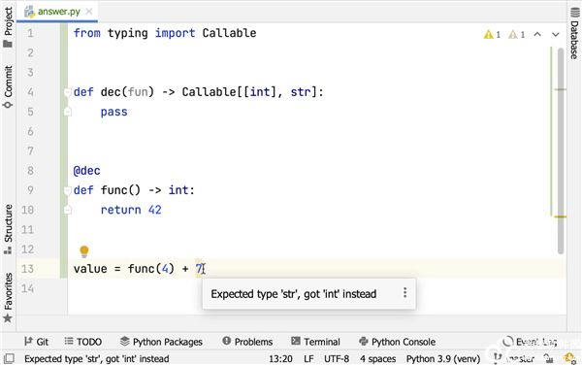Click the three-dot tooltip options icon
The height and width of the screenshot is (365, 582).
404,292
